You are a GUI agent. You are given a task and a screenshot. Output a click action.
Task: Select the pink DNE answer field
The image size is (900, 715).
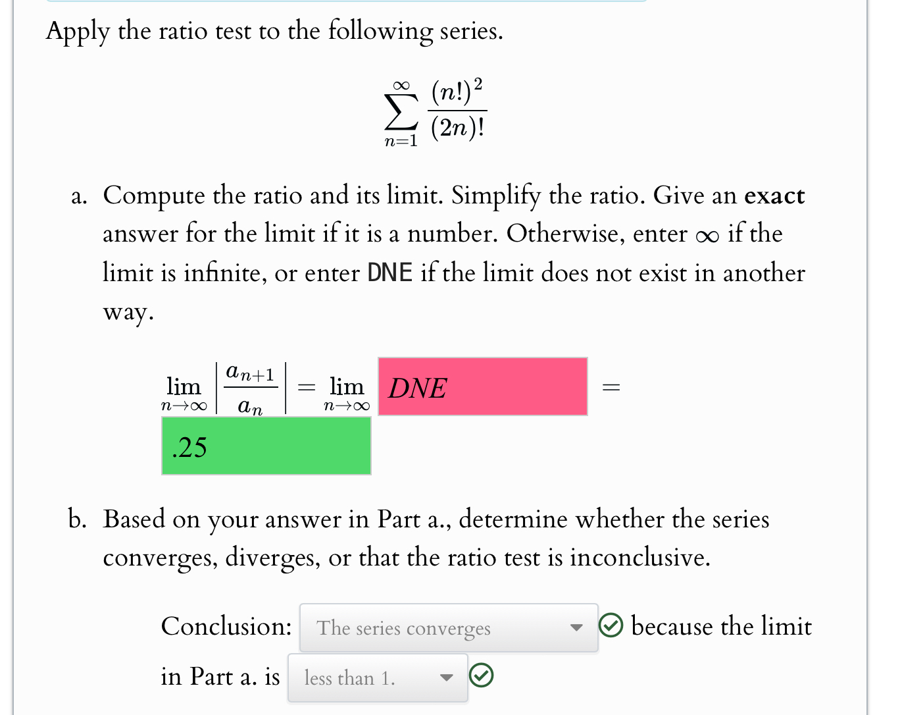coord(482,386)
